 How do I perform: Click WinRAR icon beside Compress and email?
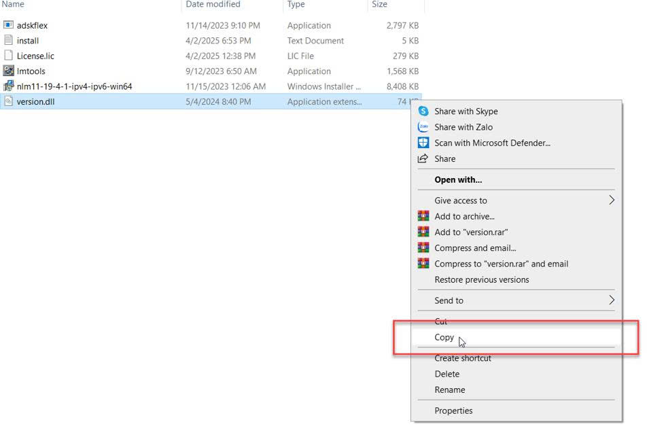[x=423, y=247]
